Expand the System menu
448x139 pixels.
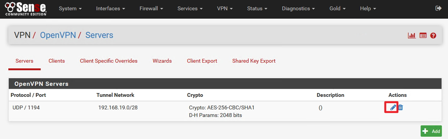pos(70,9)
